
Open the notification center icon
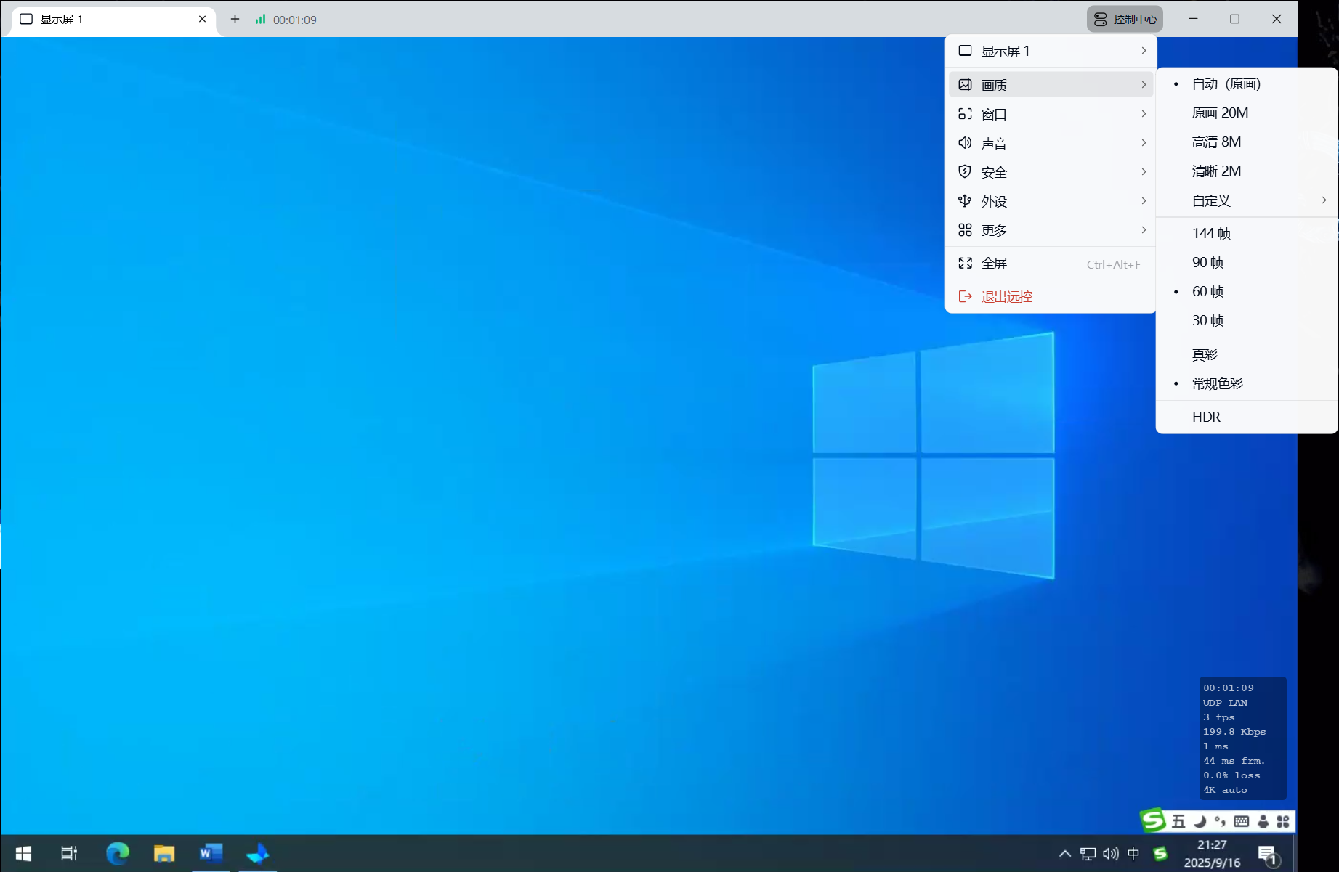point(1268,855)
